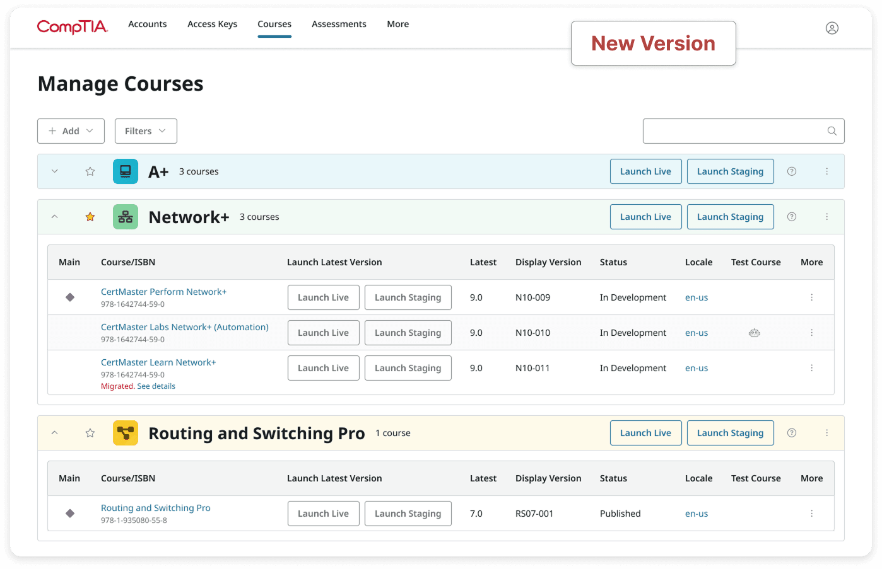Image resolution: width=882 pixels, height=569 pixels.
Task: Open more options for Routing and Switching Pro group
Action: 827,433
